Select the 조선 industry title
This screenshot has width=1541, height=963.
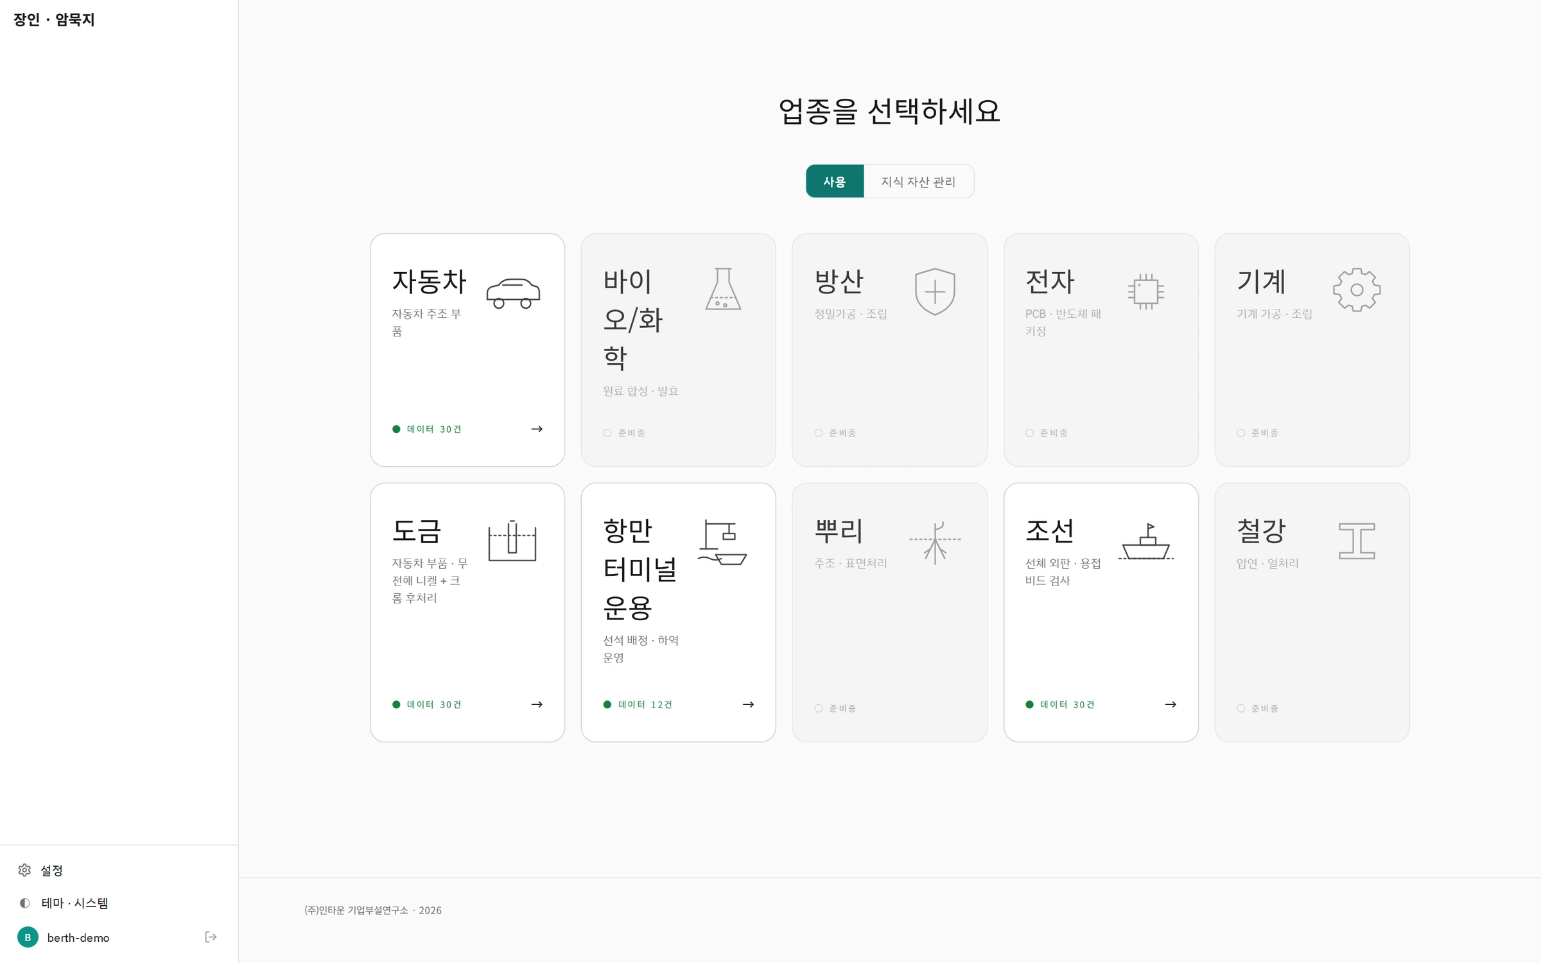[x=1050, y=531]
